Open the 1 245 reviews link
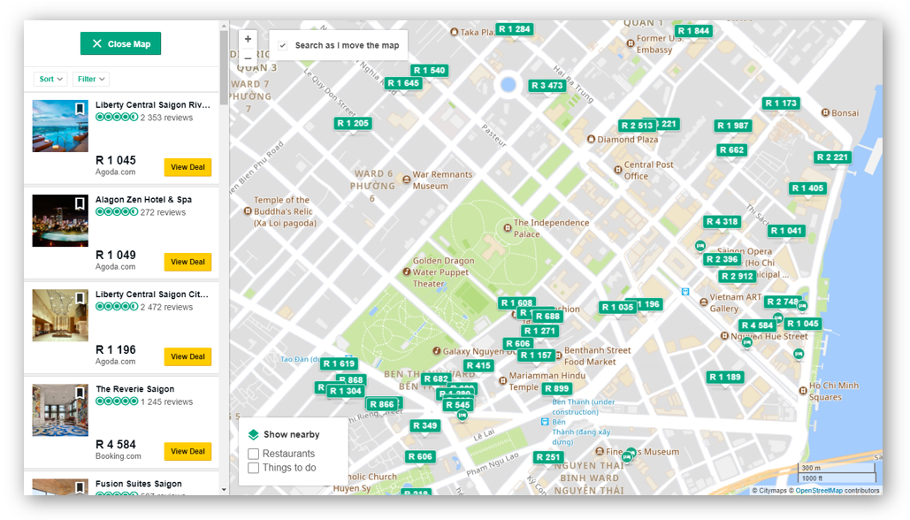The height and width of the screenshot is (520, 910). (166, 401)
